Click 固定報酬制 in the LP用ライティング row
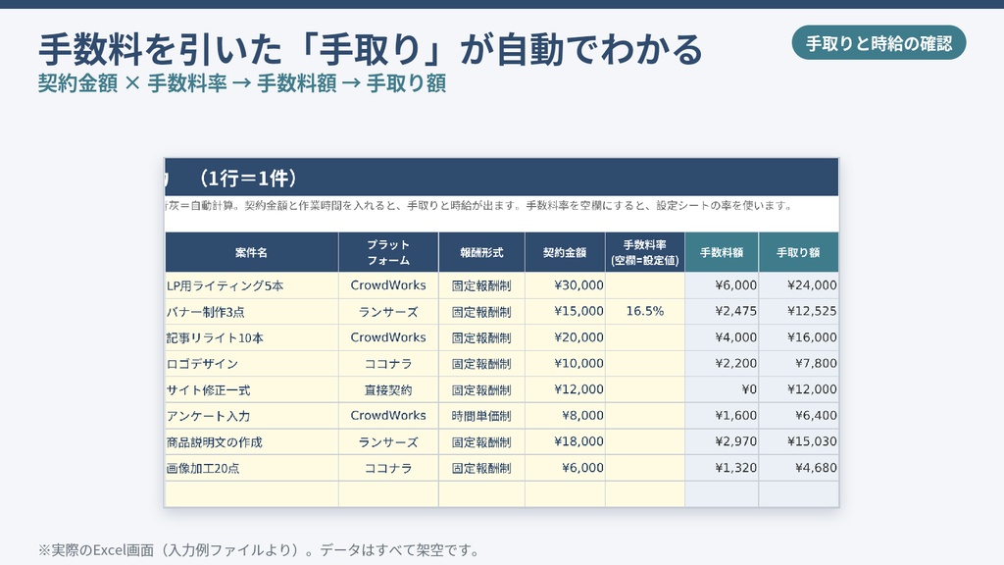Image resolution: width=1004 pixels, height=565 pixels. pyautogui.click(x=481, y=285)
